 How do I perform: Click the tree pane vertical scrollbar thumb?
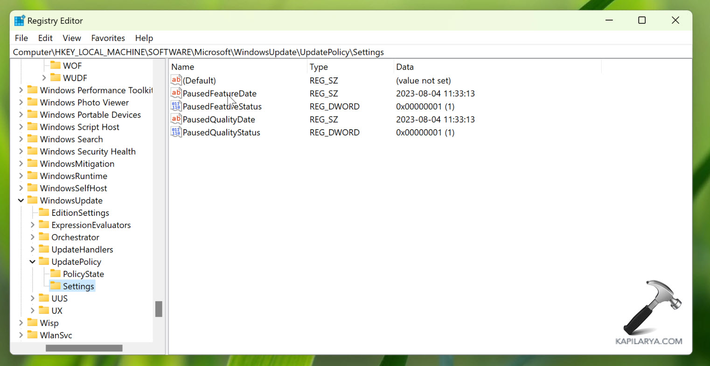pos(159,309)
